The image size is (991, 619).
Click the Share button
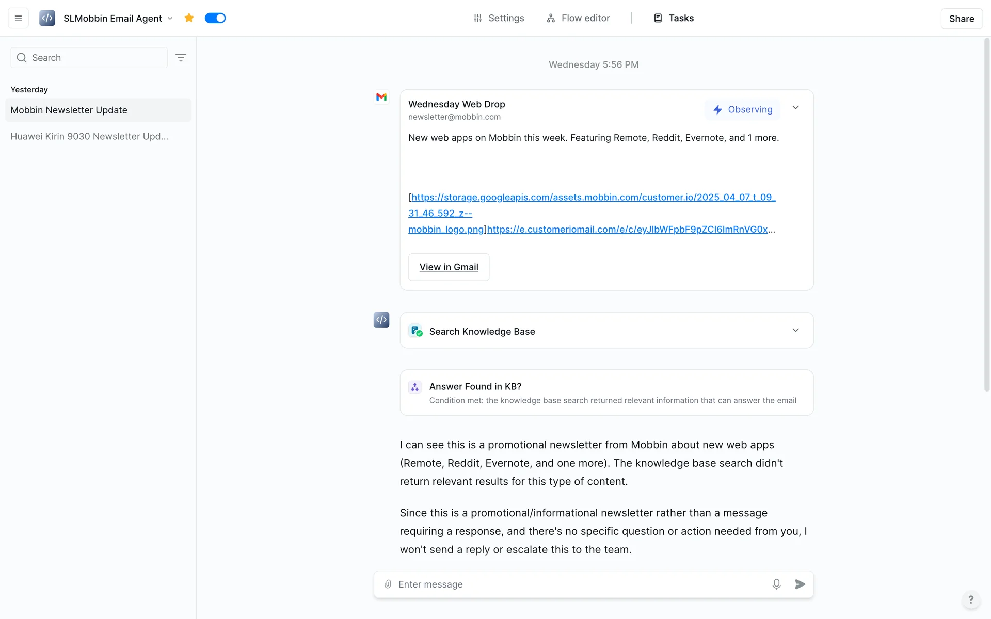pos(961,19)
